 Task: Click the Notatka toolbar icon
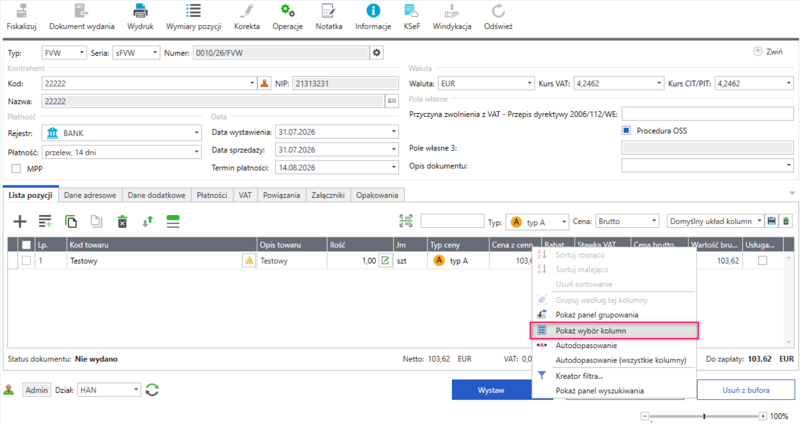329,10
